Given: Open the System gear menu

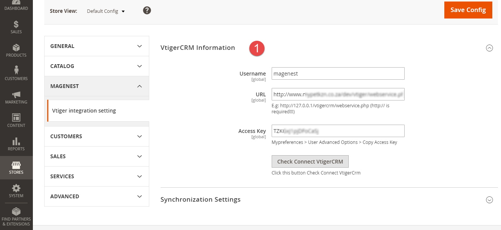Looking at the screenshot, I should pyautogui.click(x=16, y=191).
